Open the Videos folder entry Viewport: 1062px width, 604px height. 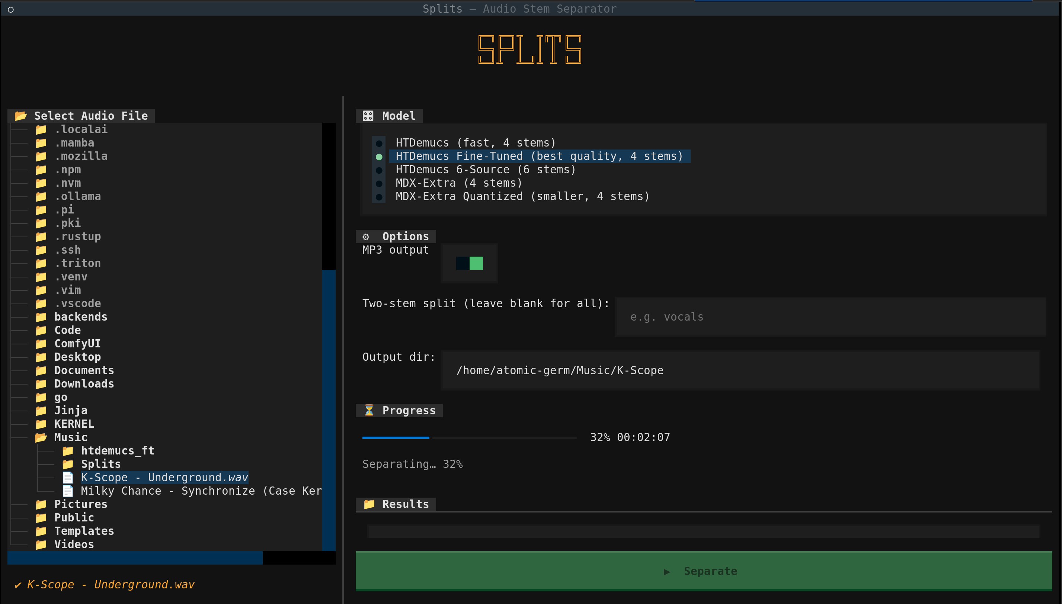click(x=74, y=544)
